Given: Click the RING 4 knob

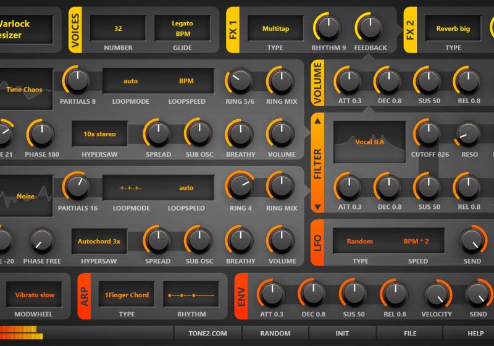Looking at the screenshot, I should (240, 186).
